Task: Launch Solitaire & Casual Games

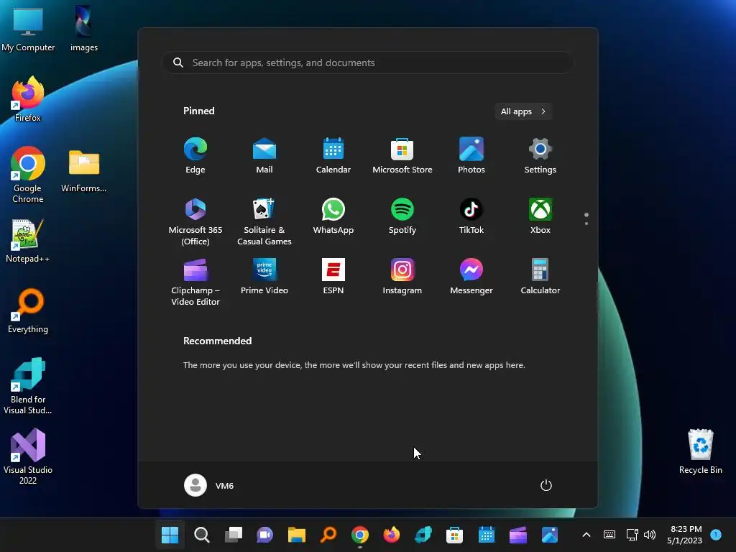Action: click(x=264, y=221)
